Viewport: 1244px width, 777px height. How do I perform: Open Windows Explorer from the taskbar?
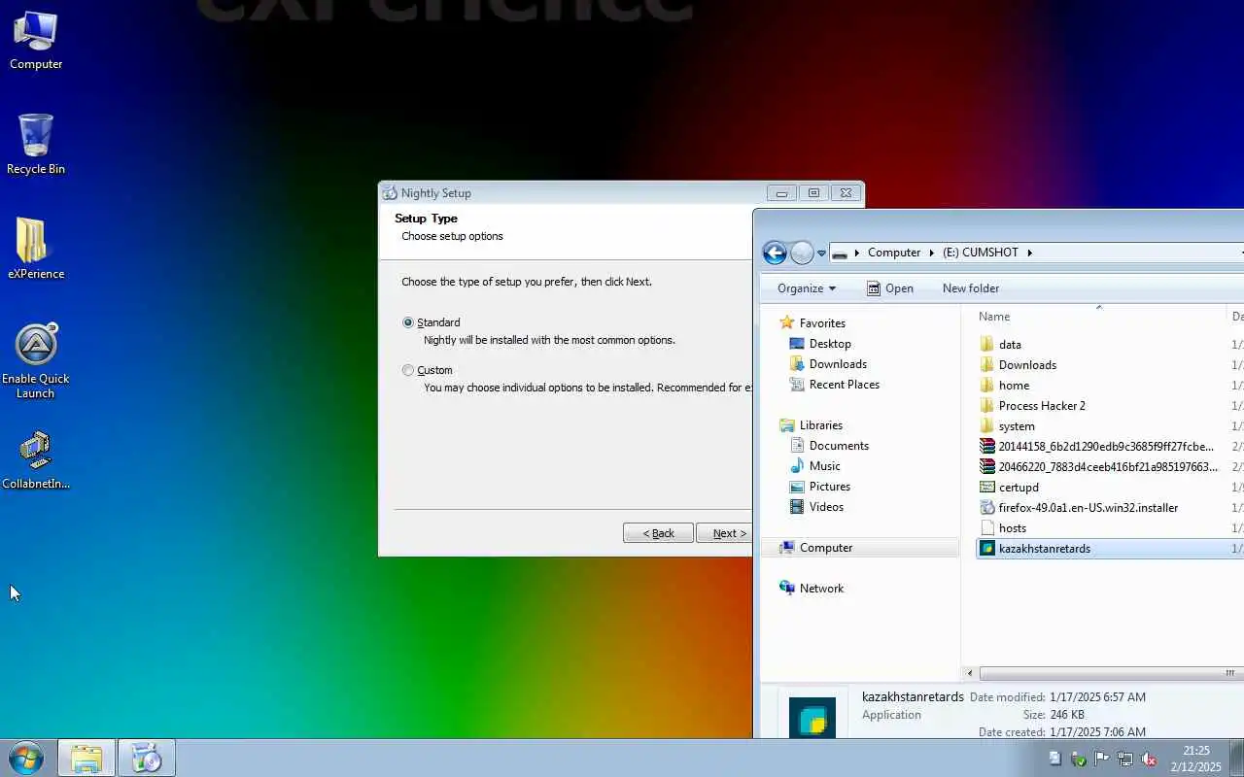(86, 758)
